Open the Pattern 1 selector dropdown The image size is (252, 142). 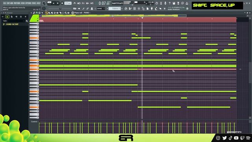(x=115, y=9)
